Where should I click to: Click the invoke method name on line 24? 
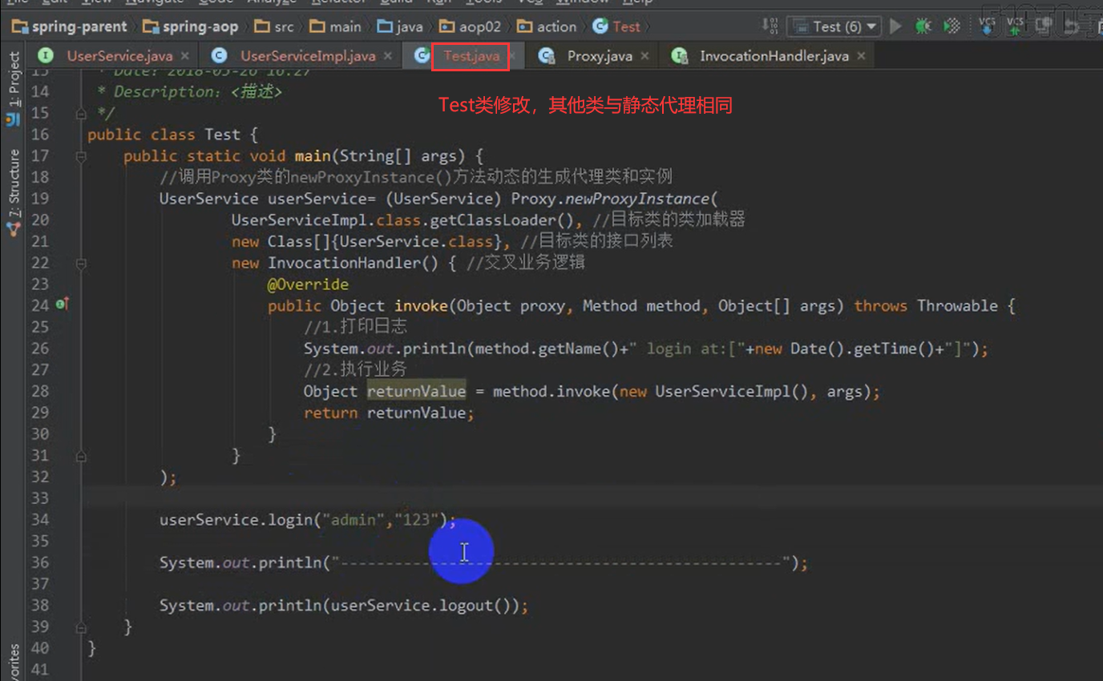(x=421, y=305)
